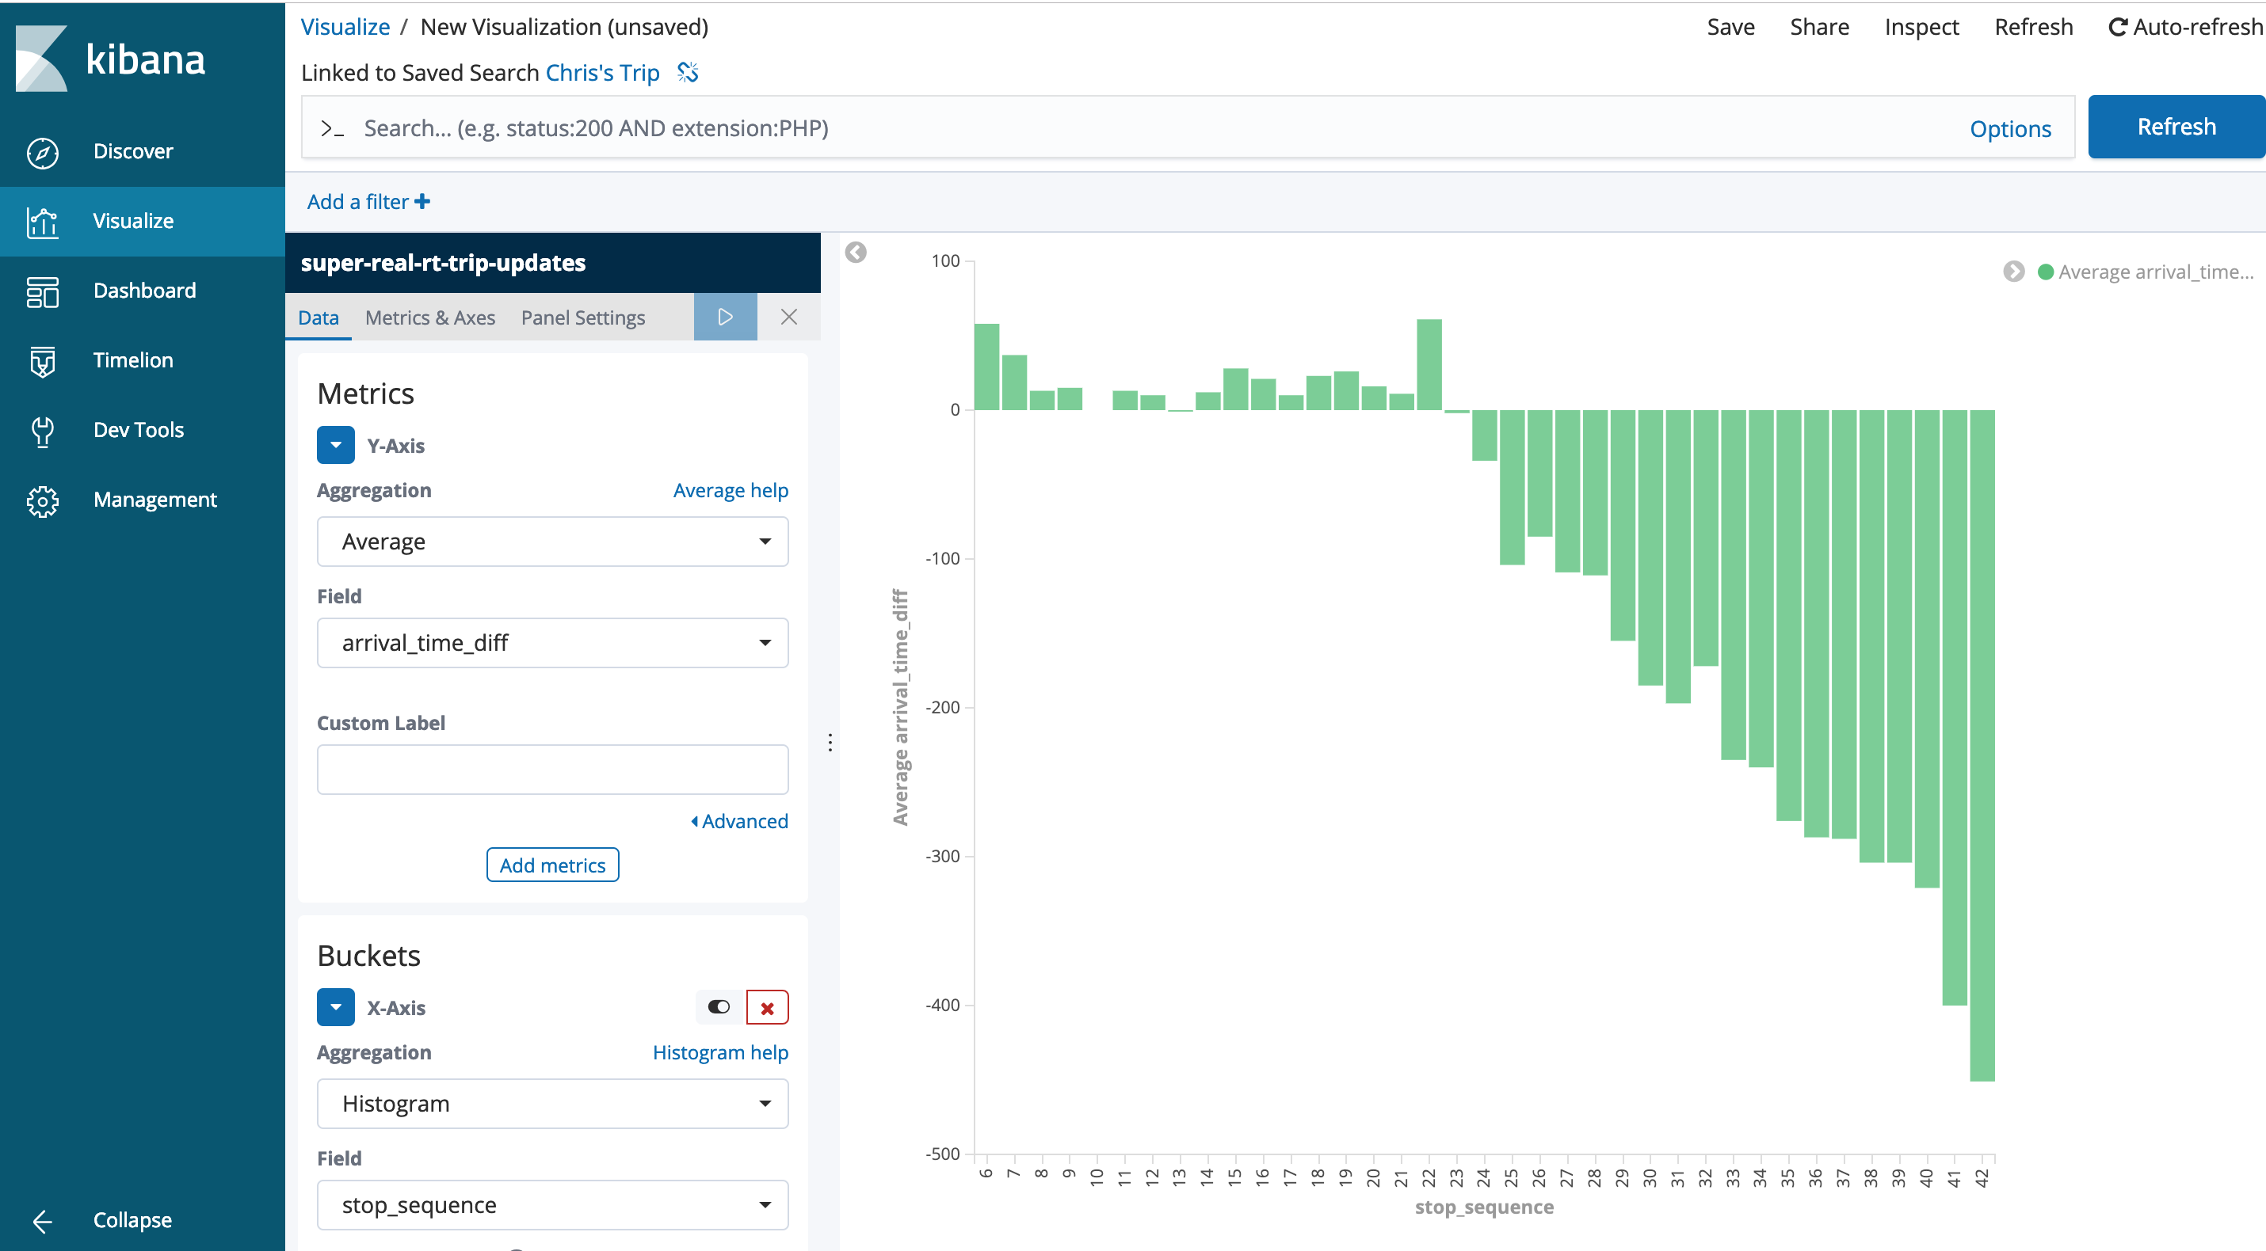The width and height of the screenshot is (2266, 1251).
Task: Open the Histogram aggregation dropdown
Action: 551,1103
